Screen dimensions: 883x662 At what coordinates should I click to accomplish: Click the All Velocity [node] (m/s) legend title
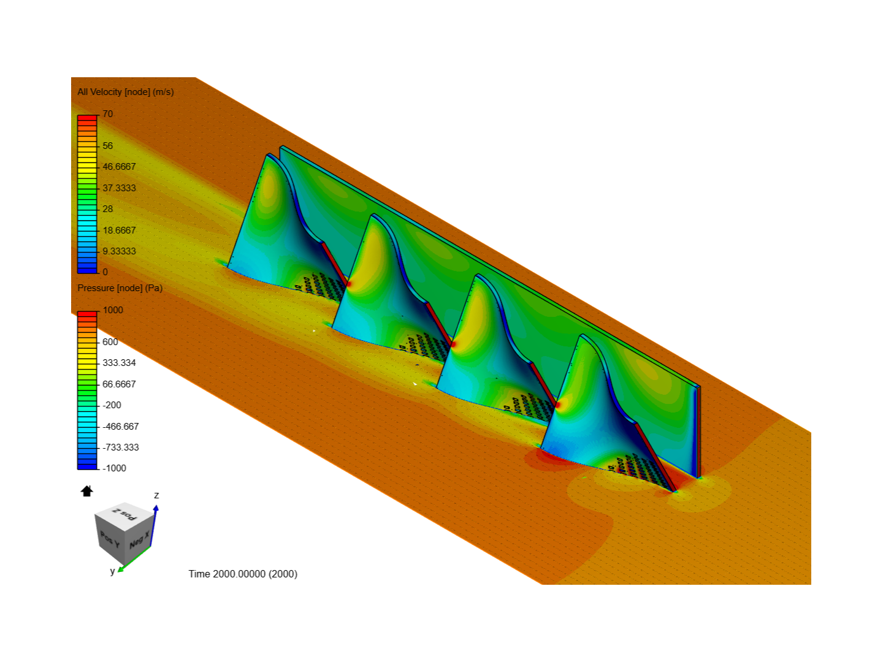pyautogui.click(x=126, y=92)
